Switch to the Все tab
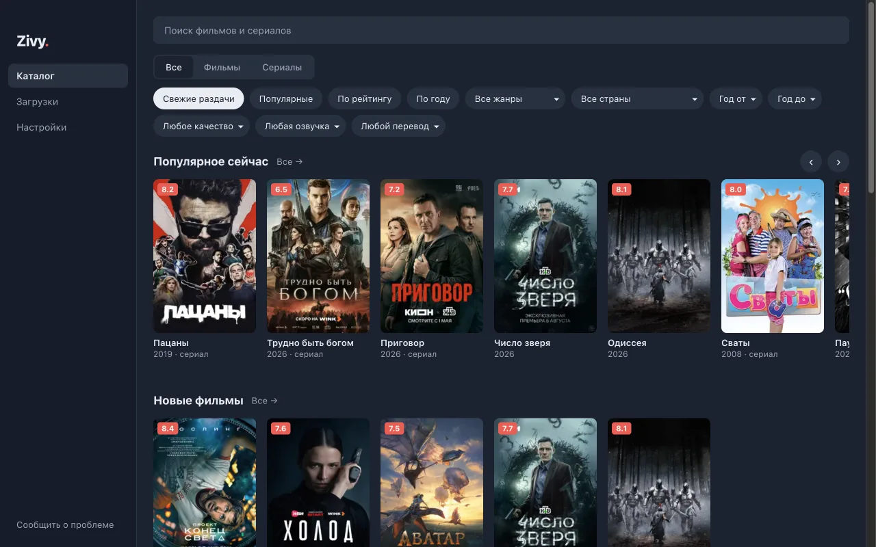The height and width of the screenshot is (547, 876). click(174, 67)
